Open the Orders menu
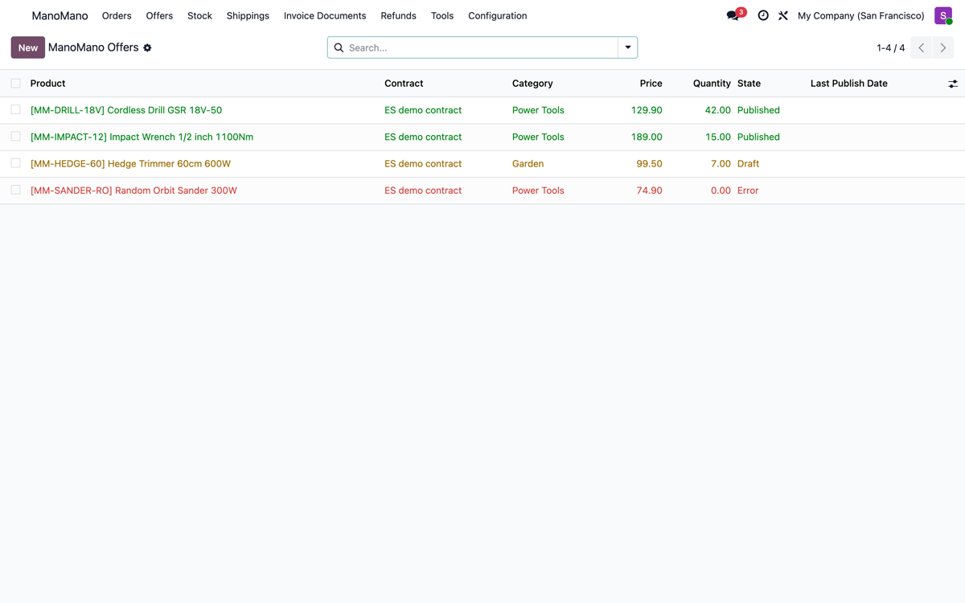 click(x=117, y=16)
